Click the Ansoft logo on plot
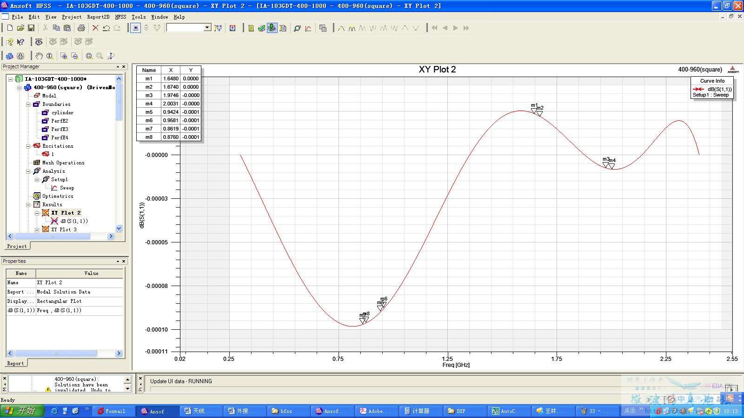The width and height of the screenshot is (744, 418). [733, 70]
